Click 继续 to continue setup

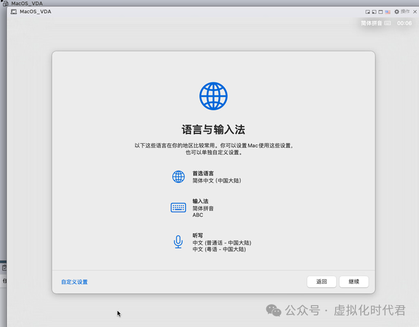click(354, 281)
